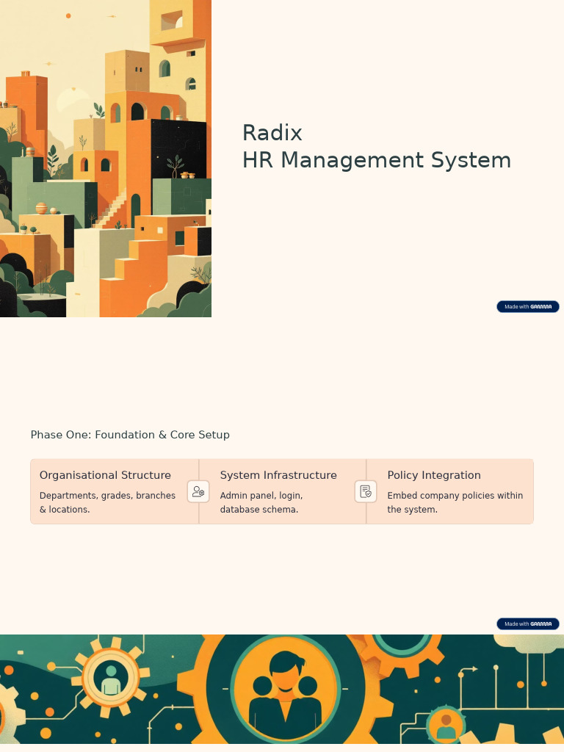Screen dimensions: 564x752
Task: Click the Made with Gamma badge on title slide
Action: [527, 306]
